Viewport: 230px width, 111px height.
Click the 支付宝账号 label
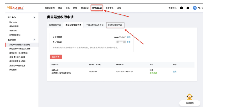(57, 42)
